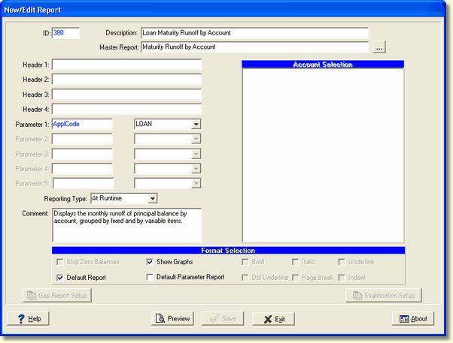Image resolution: width=453 pixels, height=343 pixels.
Task: Open the About dialog
Action: coord(412,318)
